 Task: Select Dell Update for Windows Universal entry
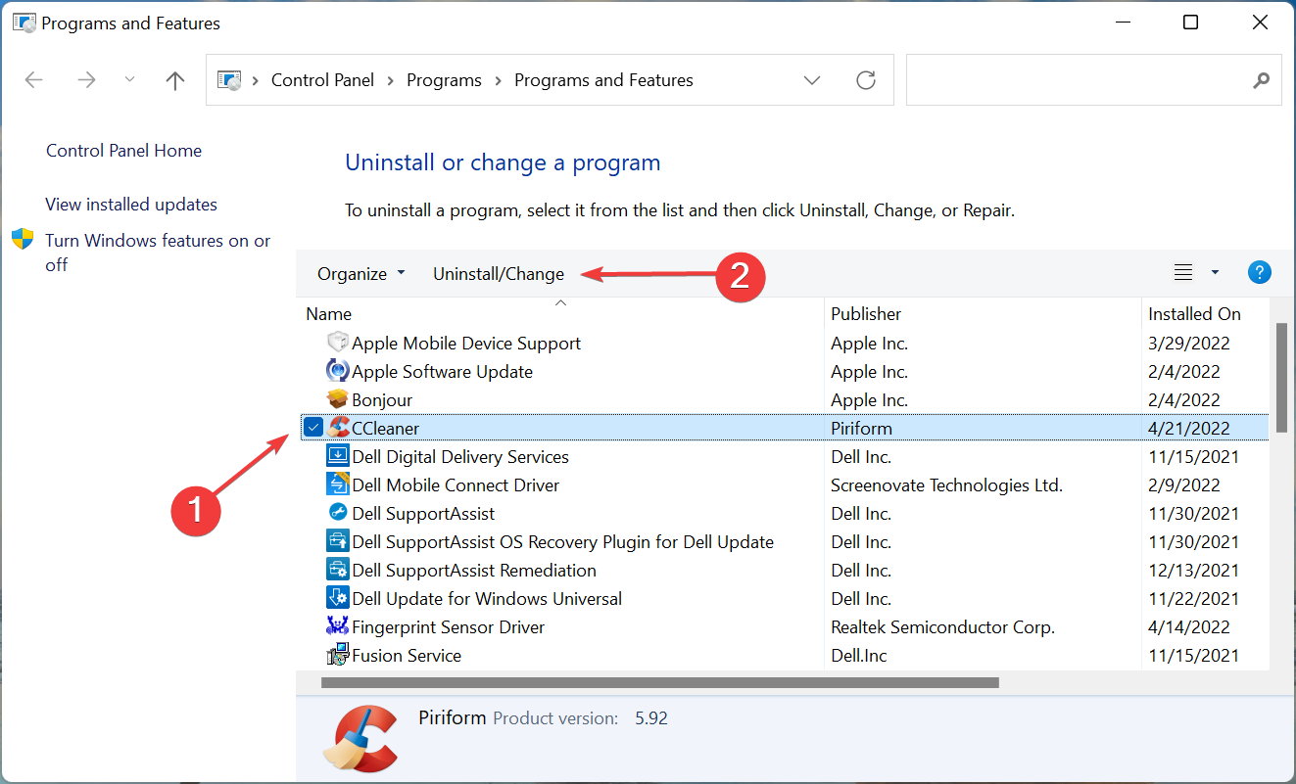(487, 599)
